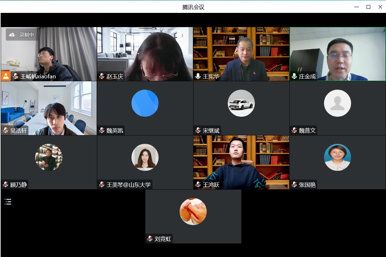
Task: Open the participant list icon at lower left
Action: click(x=8, y=202)
